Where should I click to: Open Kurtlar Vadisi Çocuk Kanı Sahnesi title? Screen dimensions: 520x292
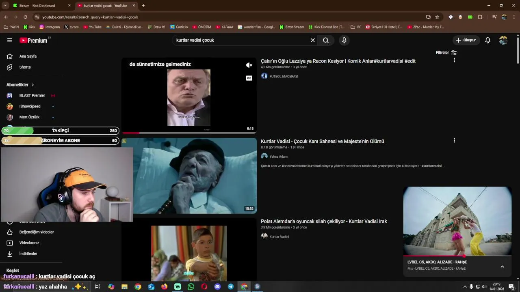322,142
